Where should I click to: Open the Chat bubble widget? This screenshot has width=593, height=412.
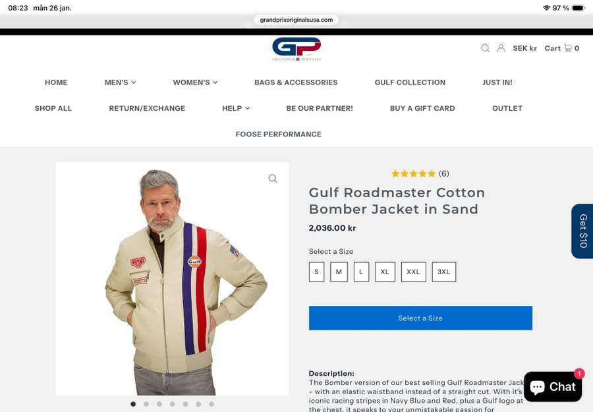point(553,386)
